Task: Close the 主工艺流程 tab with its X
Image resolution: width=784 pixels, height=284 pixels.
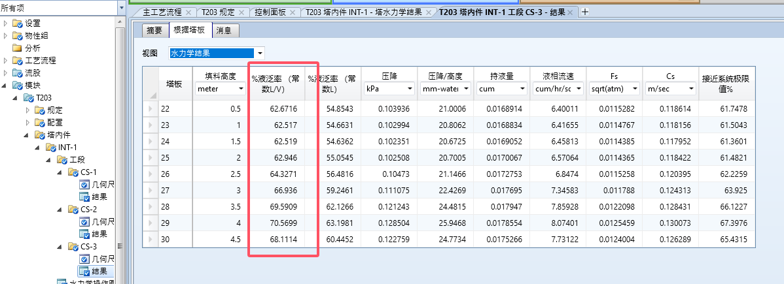Action: pos(188,12)
